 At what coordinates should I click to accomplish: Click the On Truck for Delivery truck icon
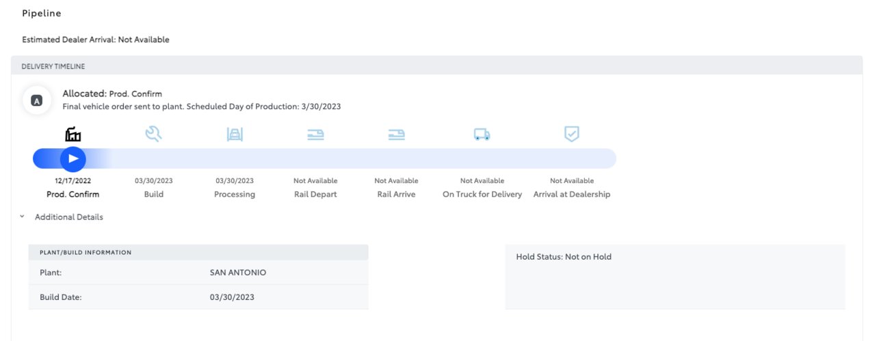coord(482,135)
